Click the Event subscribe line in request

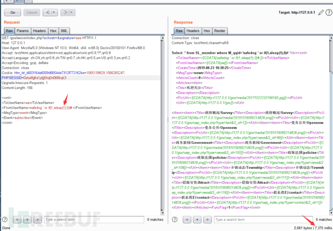click(x=22, y=118)
